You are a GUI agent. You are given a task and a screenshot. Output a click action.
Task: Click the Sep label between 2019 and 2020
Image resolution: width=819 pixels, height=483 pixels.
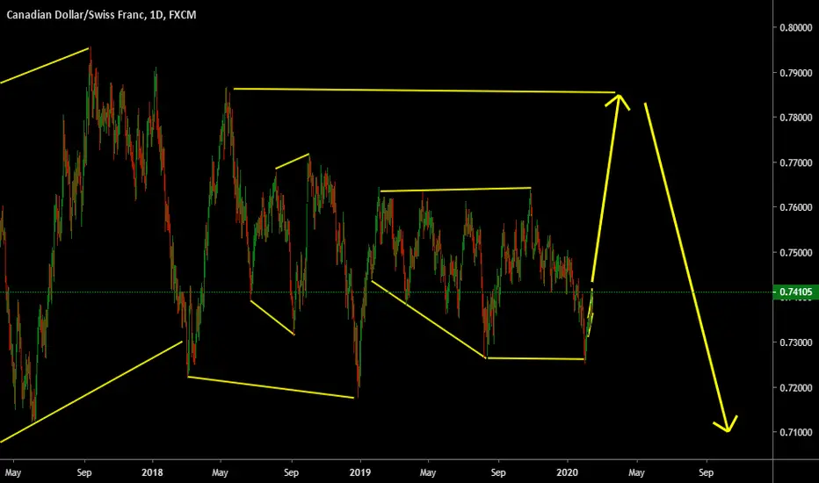498,472
